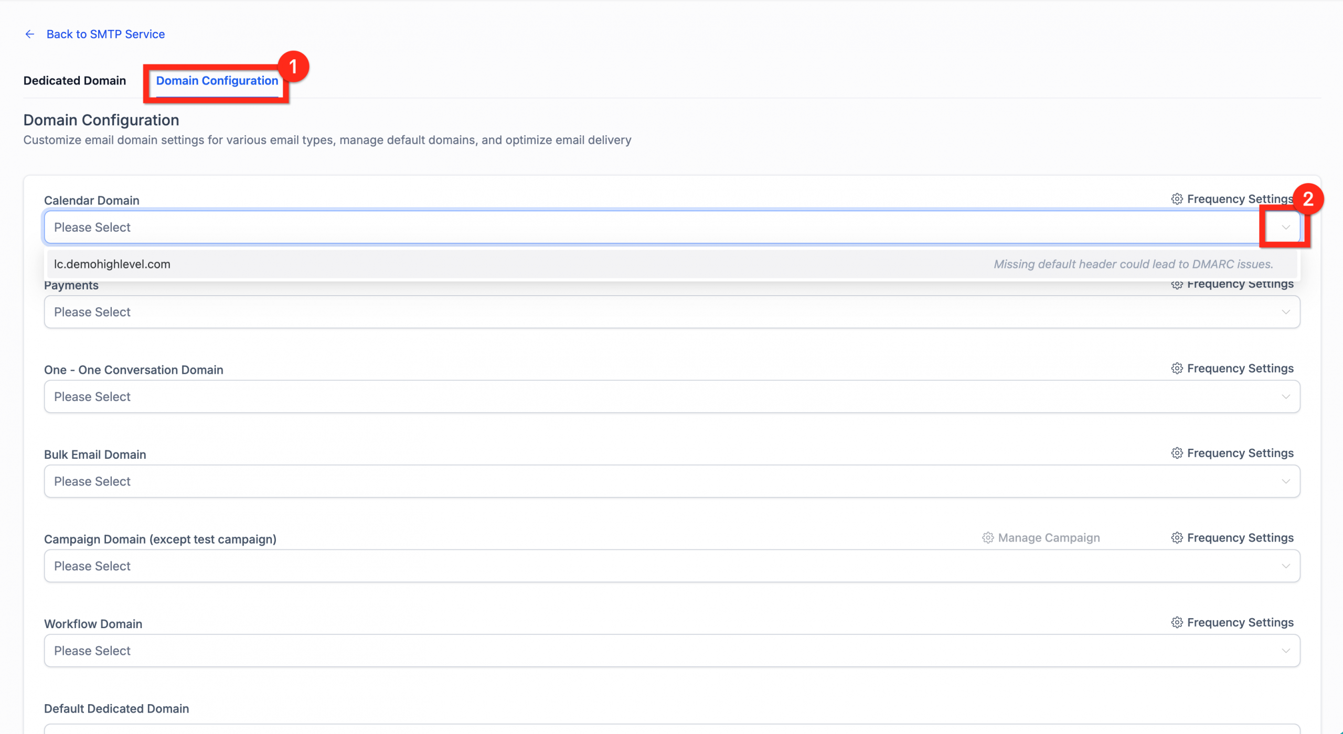The width and height of the screenshot is (1343, 734).
Task: Expand the Campaign Domain dropdown
Action: [1285, 566]
